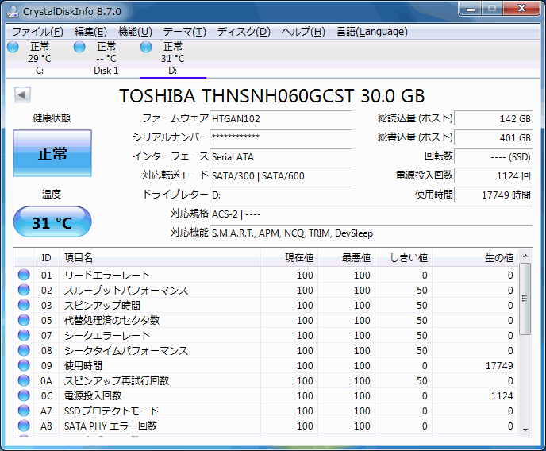Image resolution: width=546 pixels, height=451 pixels.
Task: Click status orb of row 07 シークエラーレート
Action: pyautogui.click(x=24, y=335)
